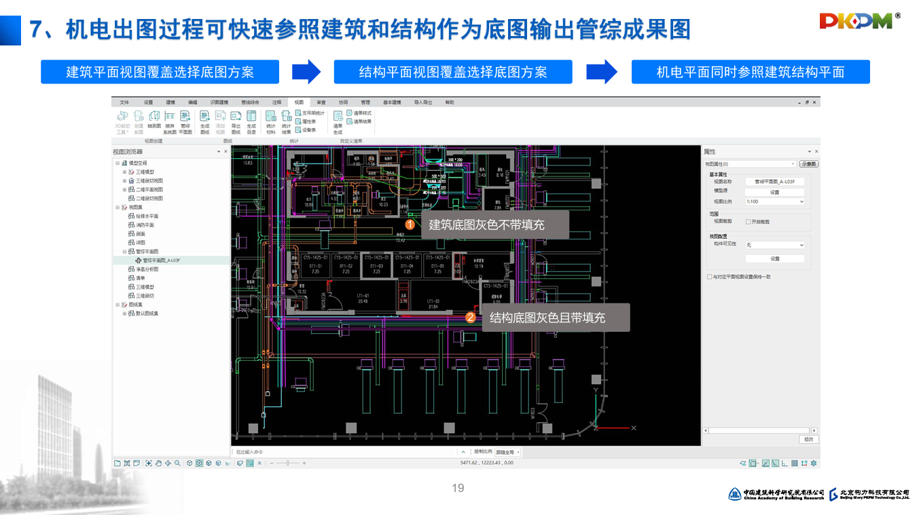Check 与对应平面视图设置保持一致 option

click(x=710, y=277)
